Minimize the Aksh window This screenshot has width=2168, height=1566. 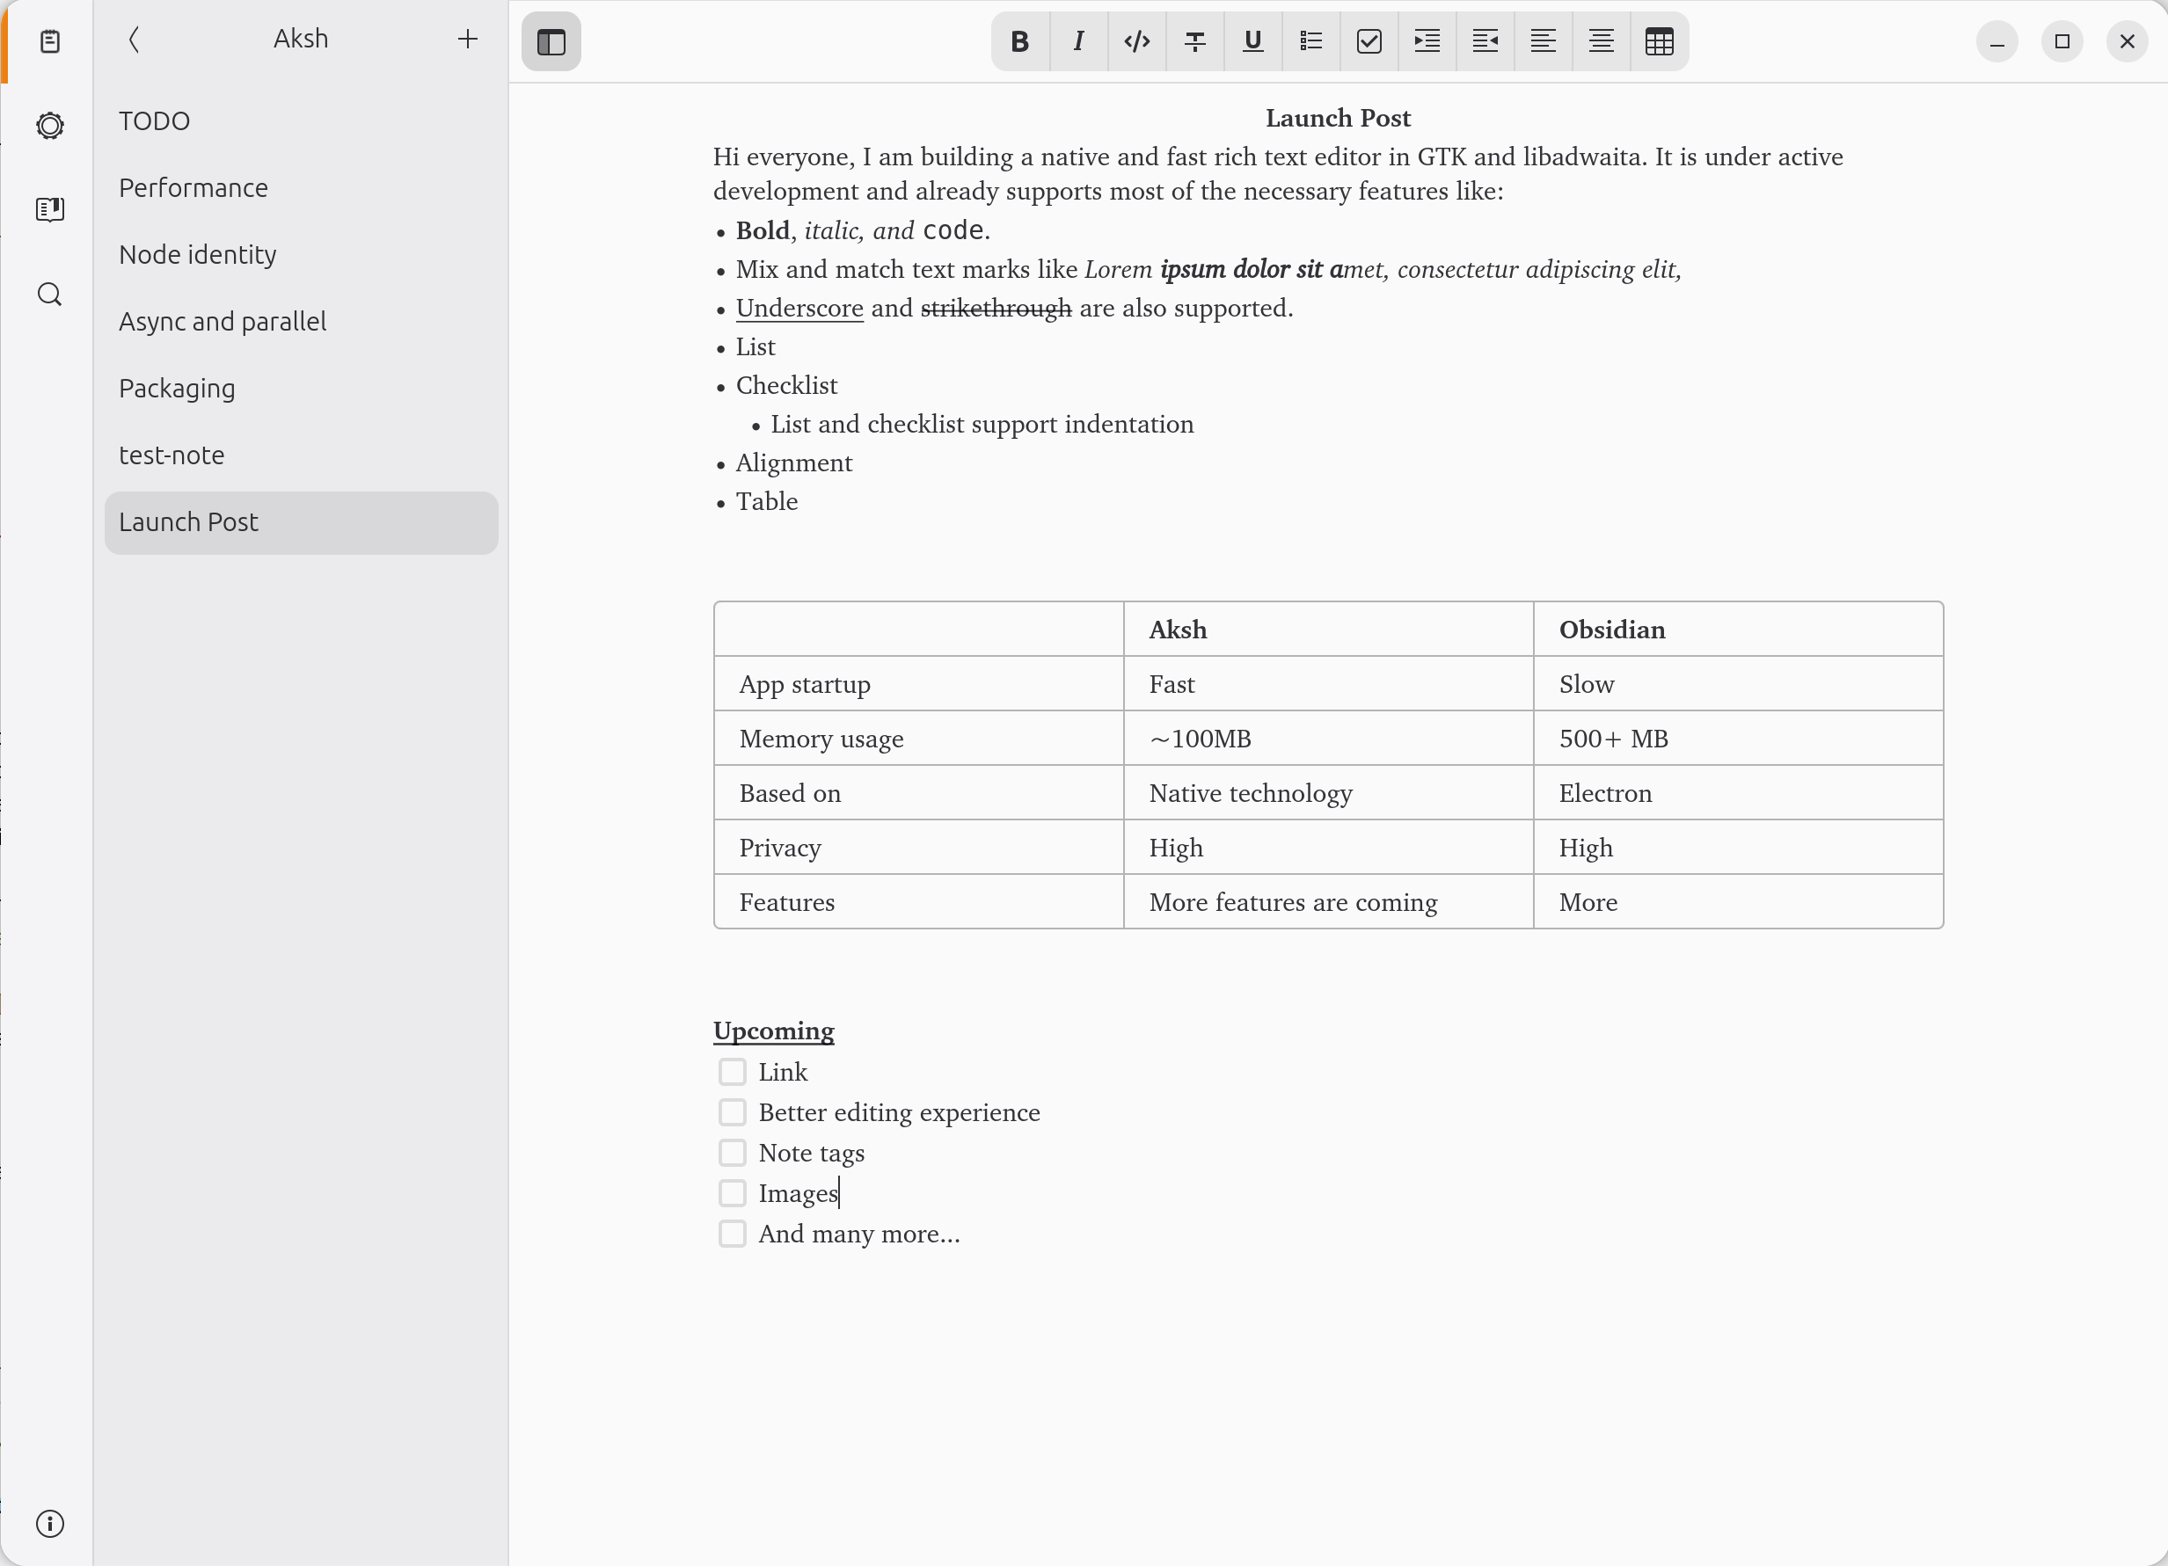(1996, 42)
